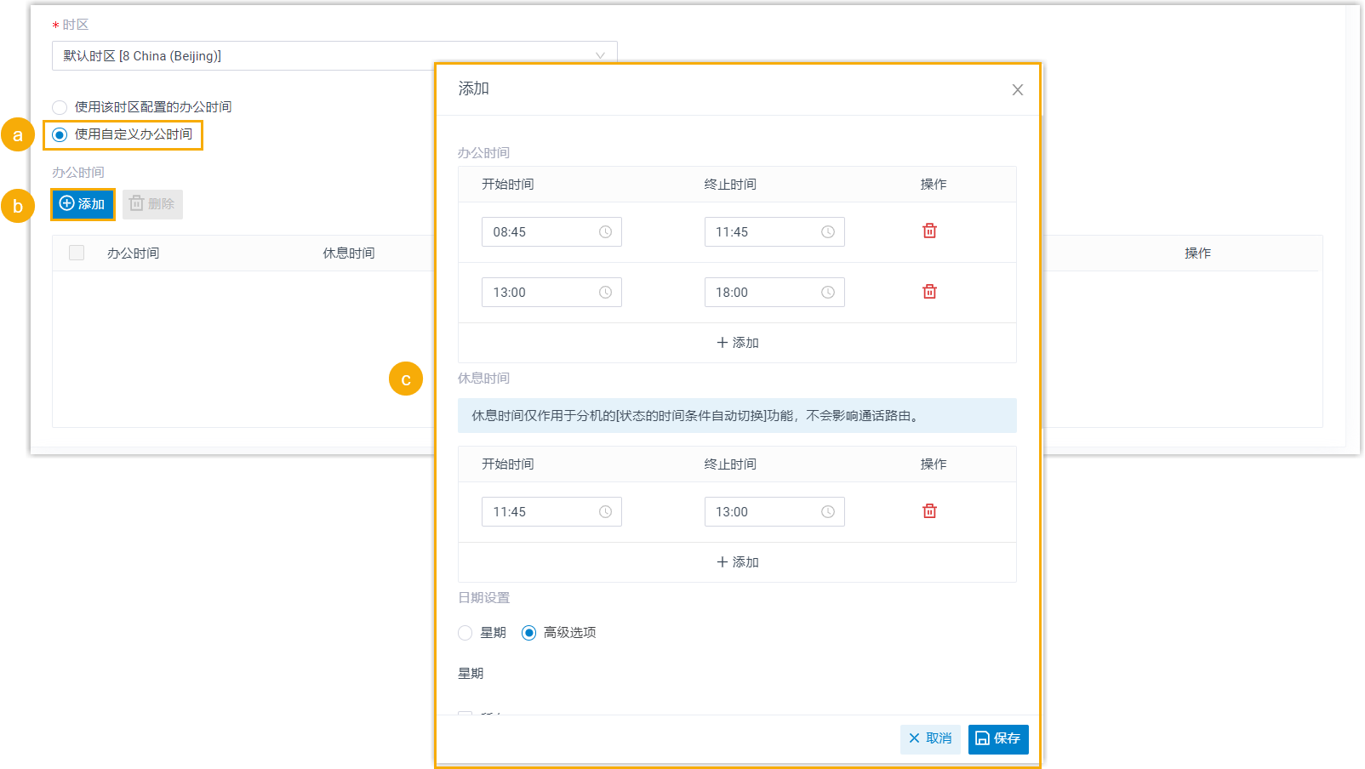
Task: Click the grey 删除 button
Action: pos(152,204)
